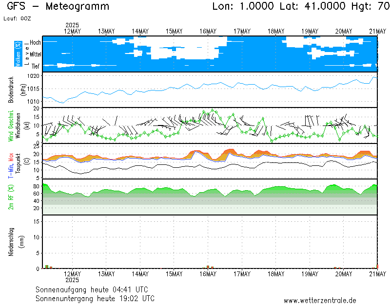This screenshot has height=304, width=390.
Task: Select the "Tief" cloud level label
Action: coord(35,66)
